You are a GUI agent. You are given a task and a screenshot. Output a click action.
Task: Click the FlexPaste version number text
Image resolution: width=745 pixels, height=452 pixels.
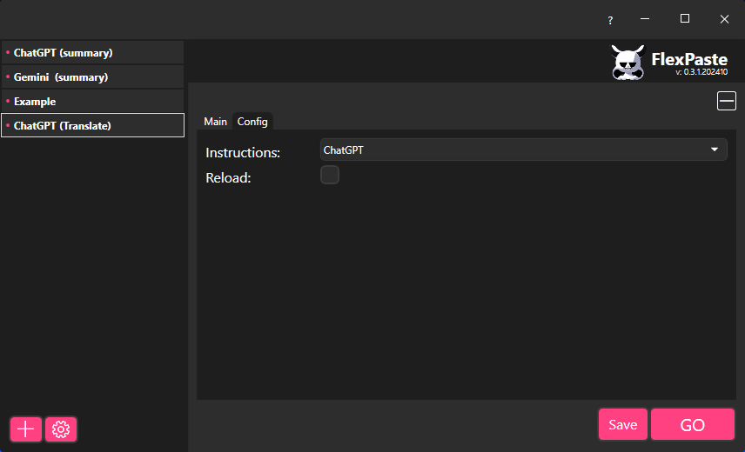[x=701, y=73]
